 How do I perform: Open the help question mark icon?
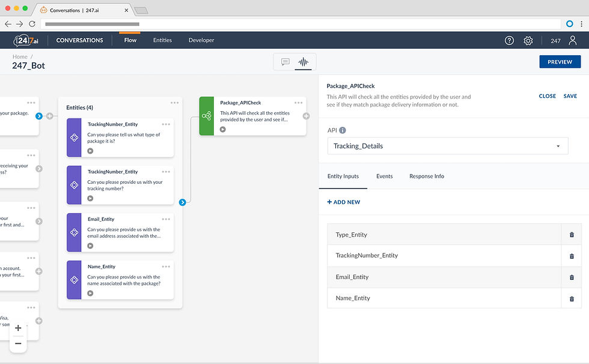(x=509, y=40)
